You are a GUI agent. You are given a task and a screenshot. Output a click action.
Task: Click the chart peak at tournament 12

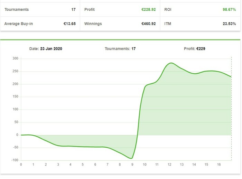171,63
